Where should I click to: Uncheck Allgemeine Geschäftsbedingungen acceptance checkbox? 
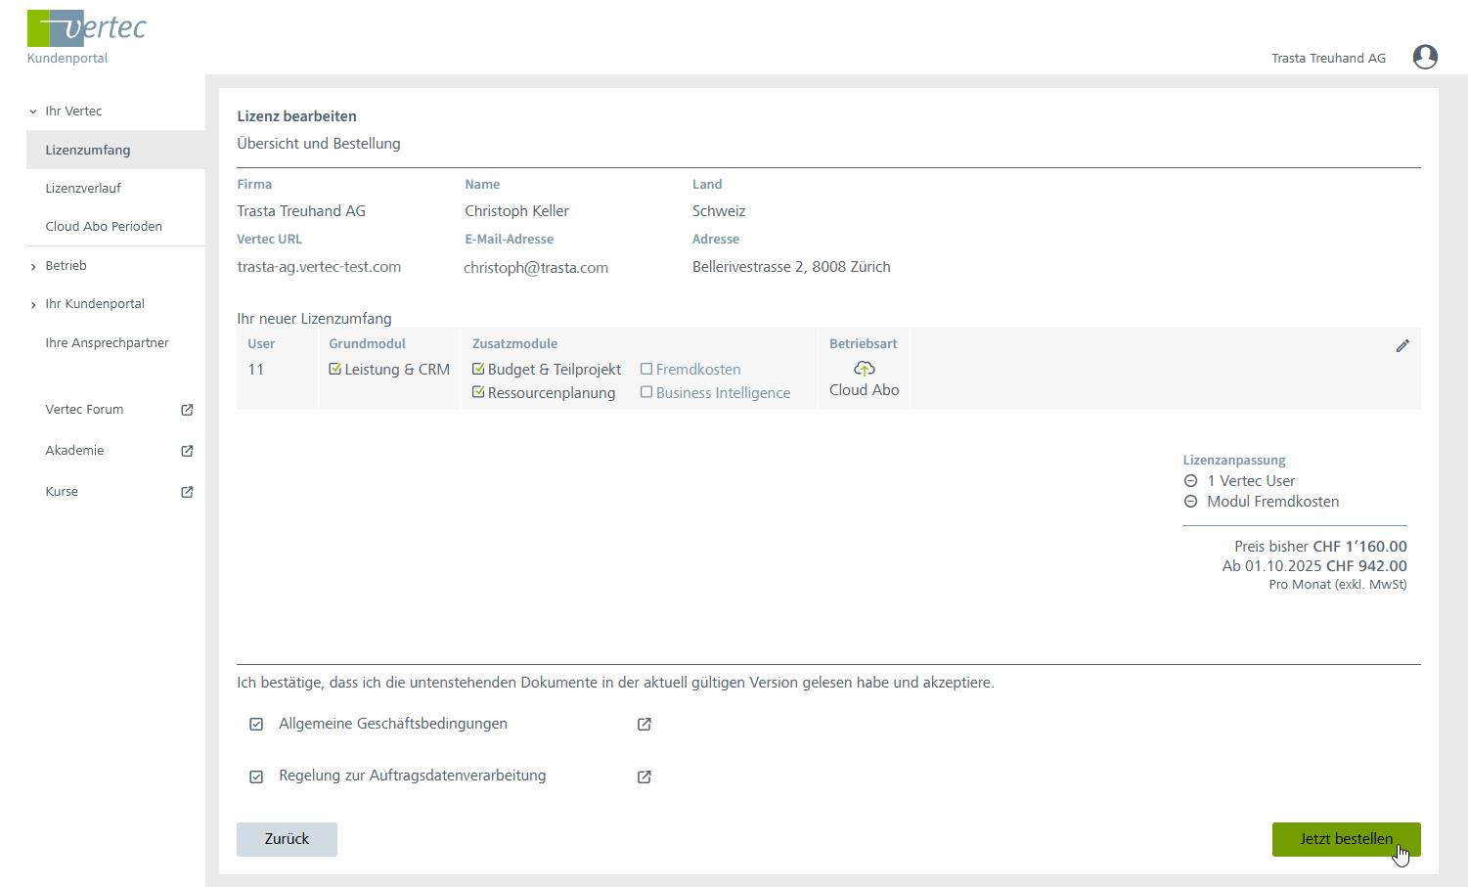(256, 725)
